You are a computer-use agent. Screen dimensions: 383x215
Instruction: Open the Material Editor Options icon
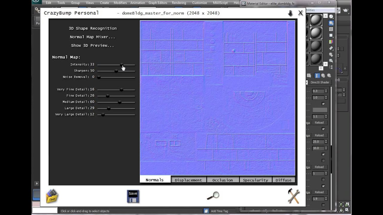[331, 54]
